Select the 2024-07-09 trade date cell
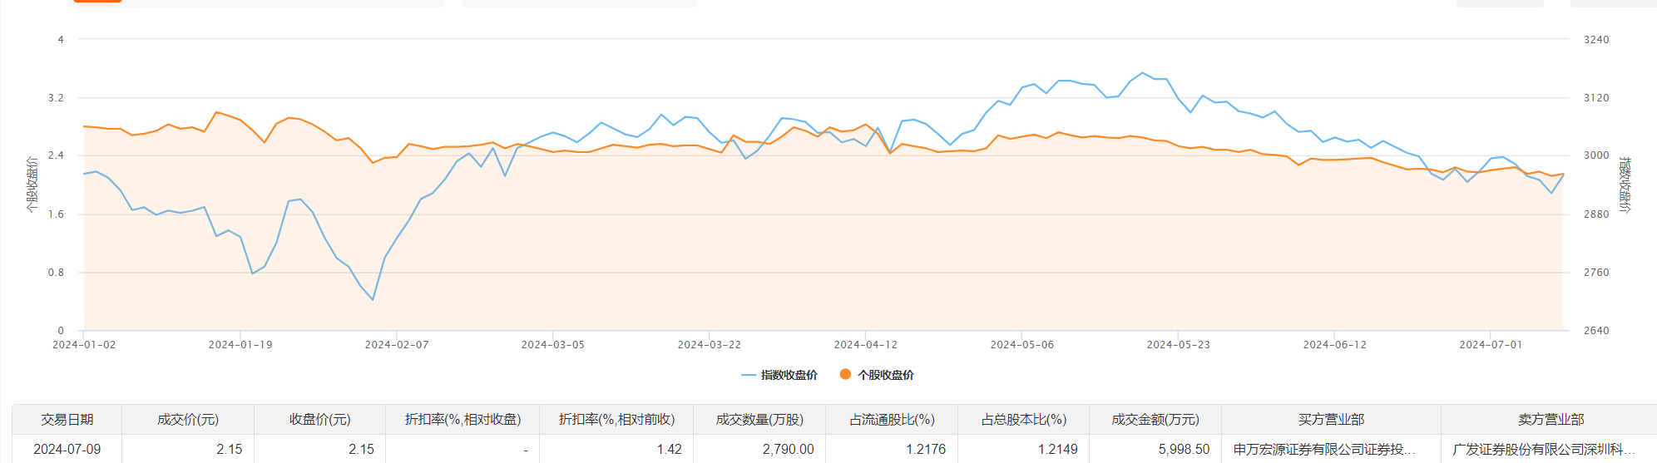The image size is (1657, 463). (x=67, y=450)
